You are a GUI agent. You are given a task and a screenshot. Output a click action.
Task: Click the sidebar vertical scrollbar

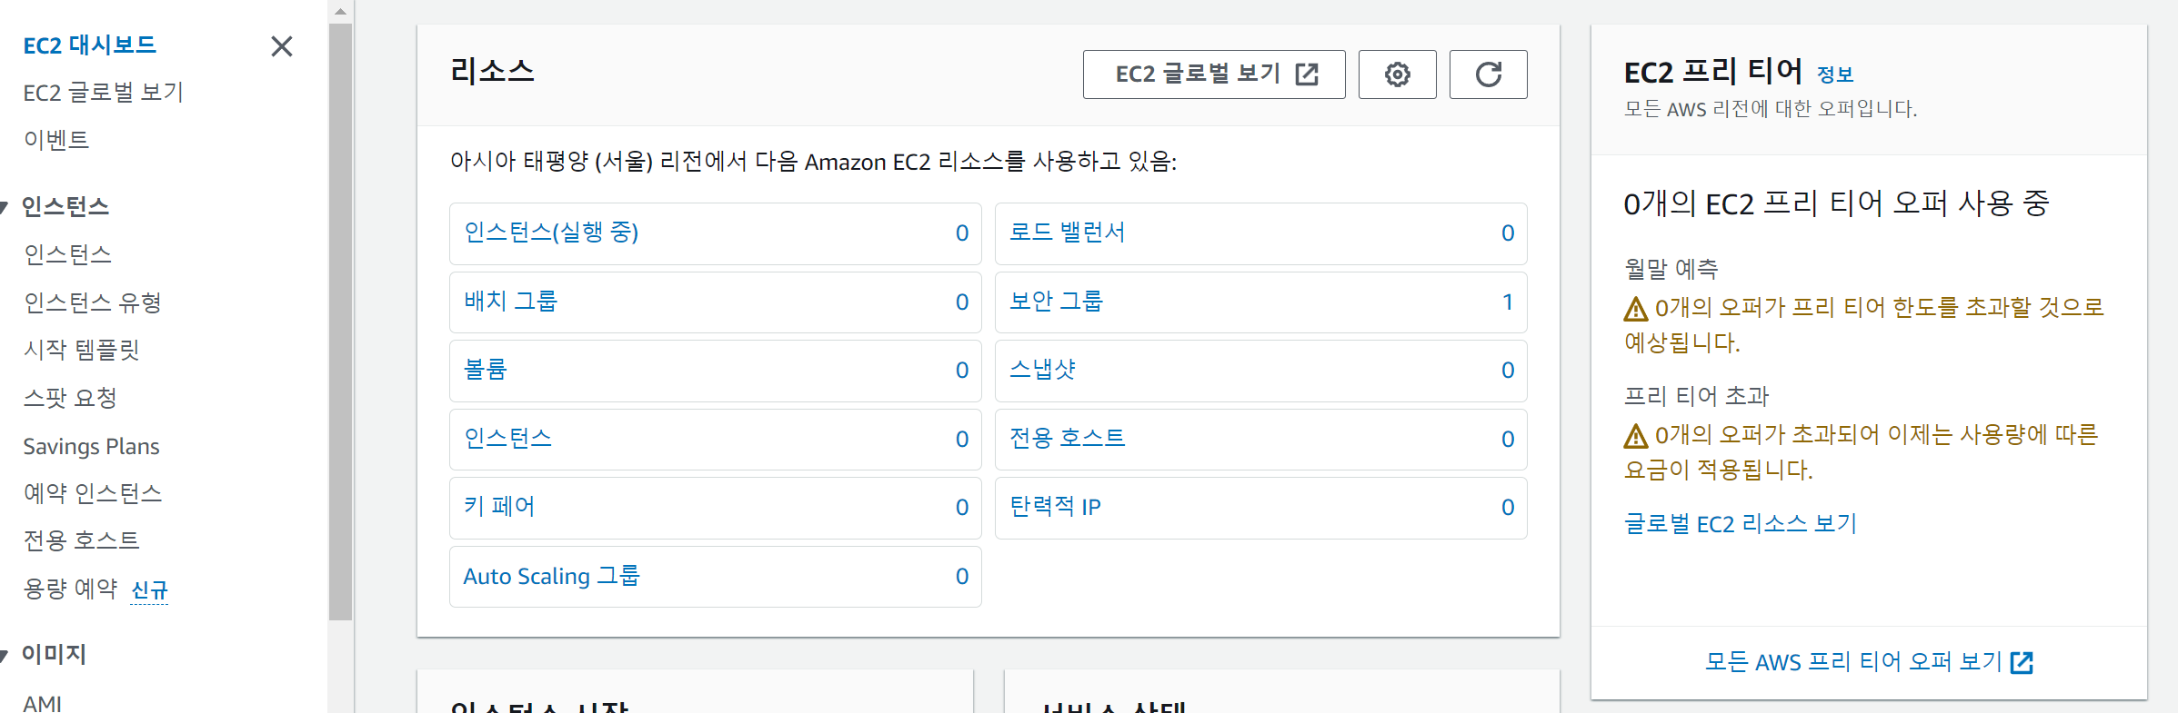(x=340, y=322)
